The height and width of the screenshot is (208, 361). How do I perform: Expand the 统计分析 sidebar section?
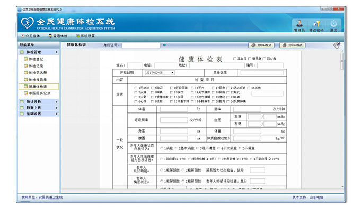(x=39, y=101)
